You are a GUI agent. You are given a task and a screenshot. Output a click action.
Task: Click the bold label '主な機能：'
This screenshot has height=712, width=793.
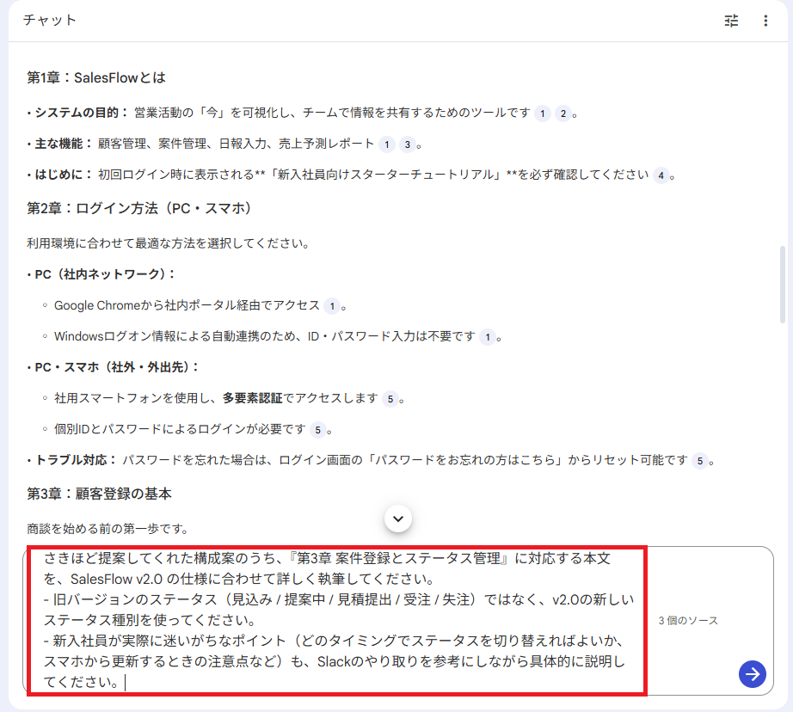click(x=64, y=144)
